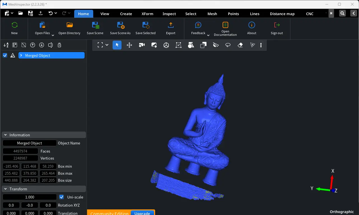Switch to the Select tab

point(191,14)
